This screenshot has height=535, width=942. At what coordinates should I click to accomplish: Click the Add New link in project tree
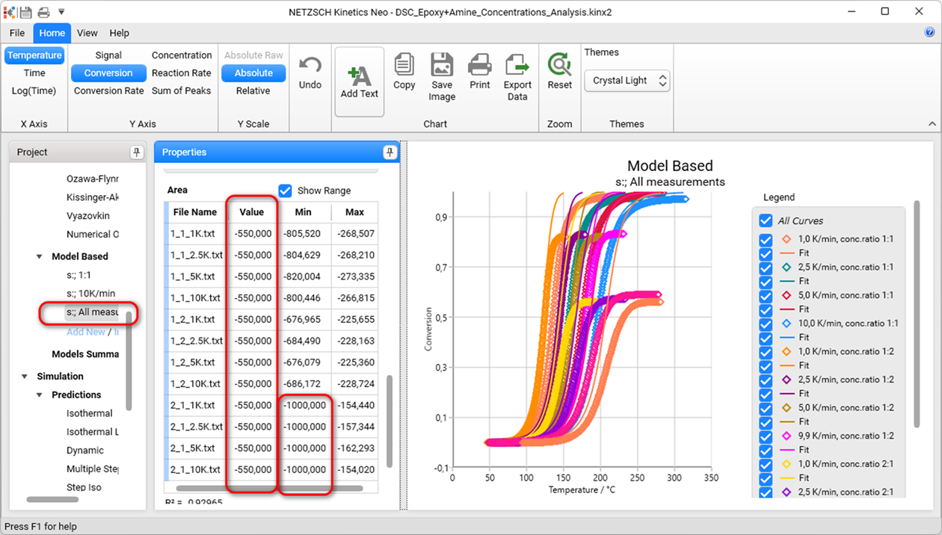[x=85, y=332]
